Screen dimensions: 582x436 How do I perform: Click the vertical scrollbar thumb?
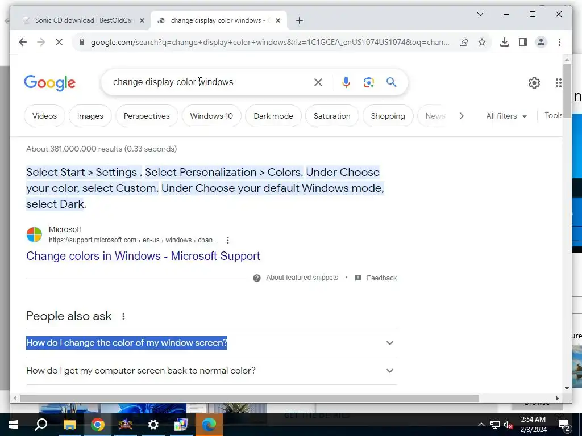tap(567, 91)
